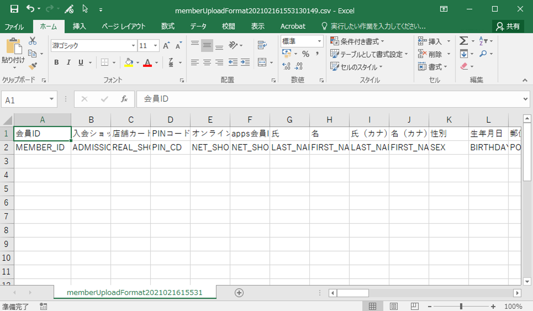Toggle underline formatting with the U button
The width and height of the screenshot is (533, 311).
click(x=80, y=62)
